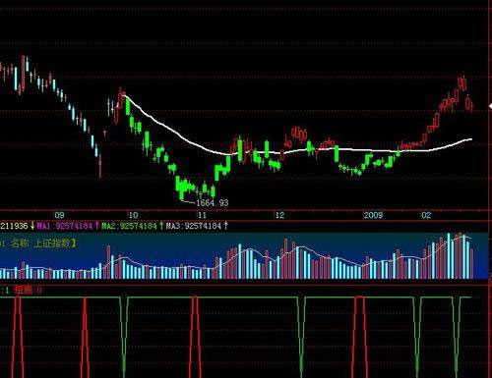Select the 11 month axis label

pos(202,215)
